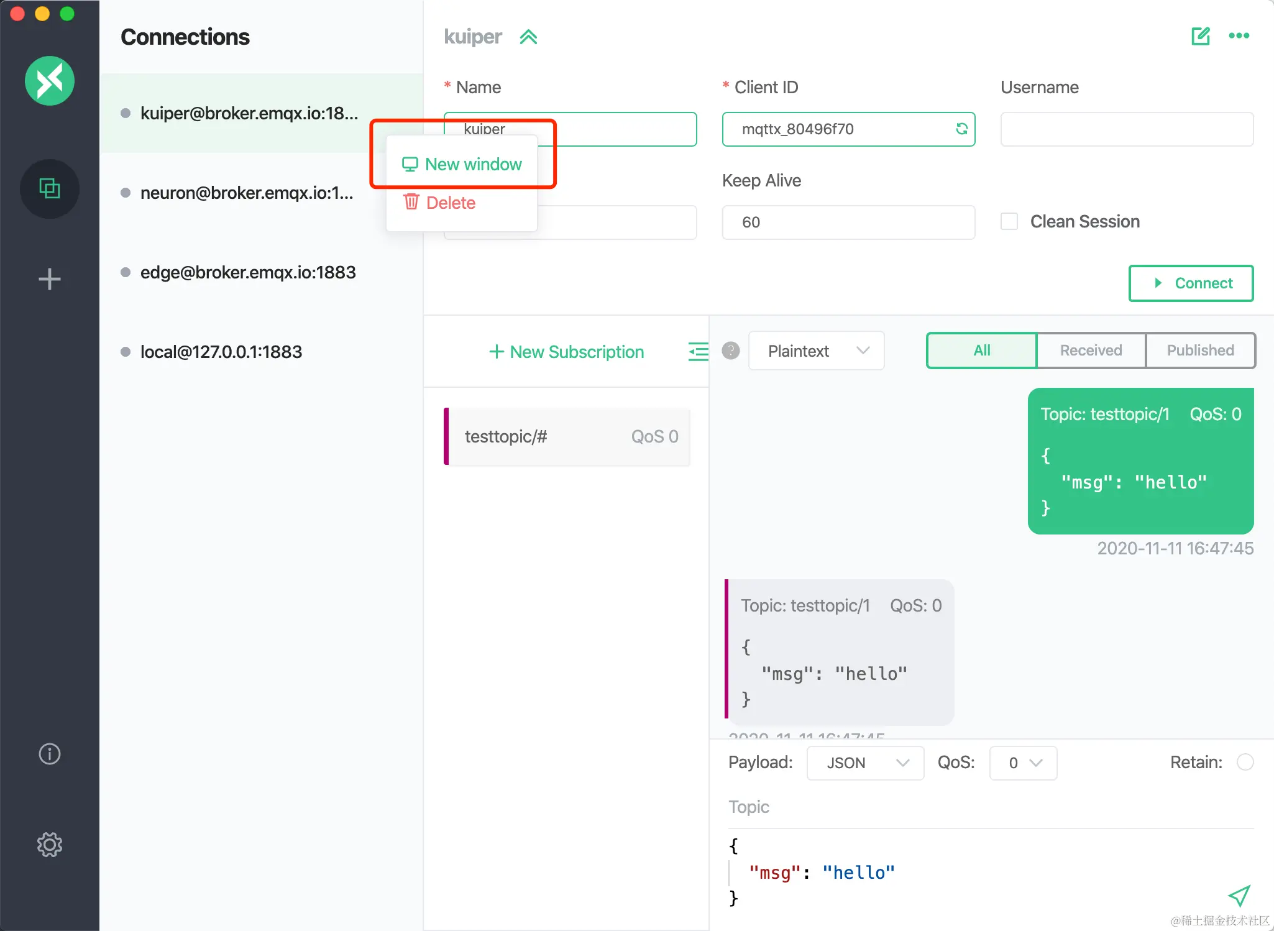Click the edit connection pencil icon
1274x931 pixels.
(1200, 36)
